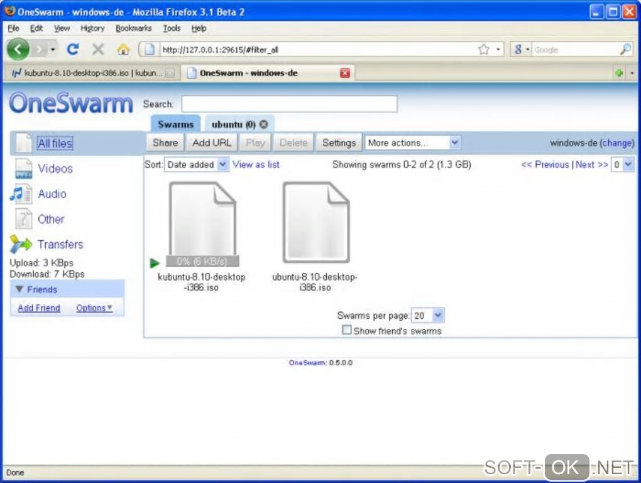The width and height of the screenshot is (641, 483).
Task: Click the Add URL button
Action: pos(212,143)
